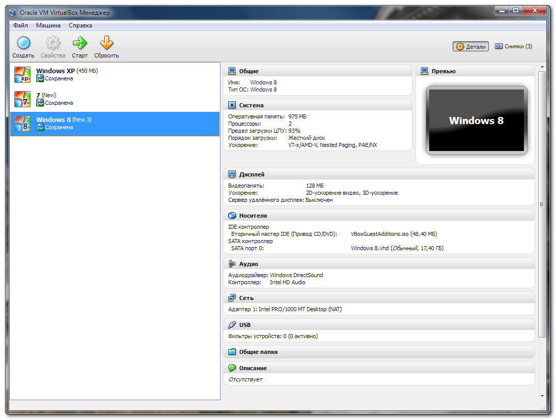The height and width of the screenshot is (420, 556).
Task: Click saved-state icon under Windows 8
Action: coord(40,128)
